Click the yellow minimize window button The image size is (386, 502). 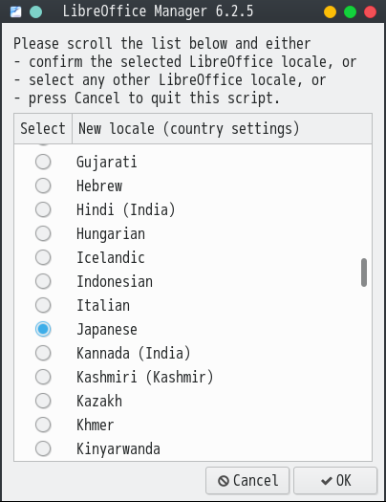coord(330,12)
